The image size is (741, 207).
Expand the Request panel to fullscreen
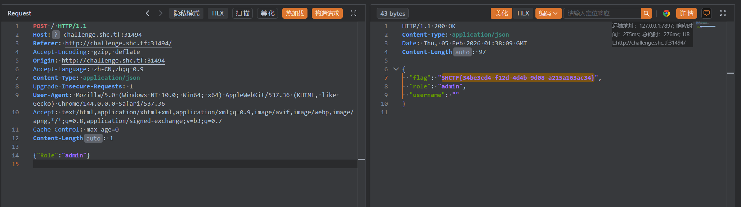[x=354, y=13]
